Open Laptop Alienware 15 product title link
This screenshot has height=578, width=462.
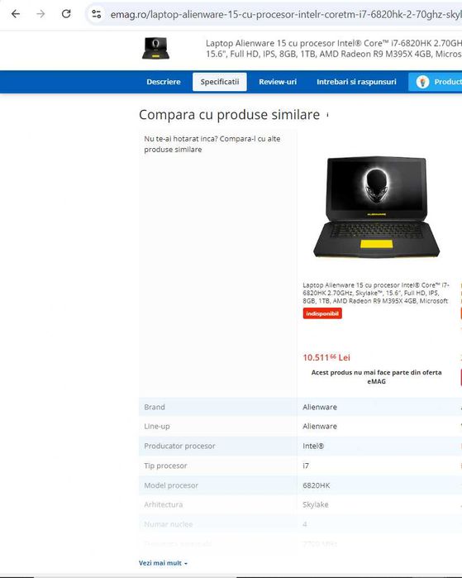coord(376,293)
